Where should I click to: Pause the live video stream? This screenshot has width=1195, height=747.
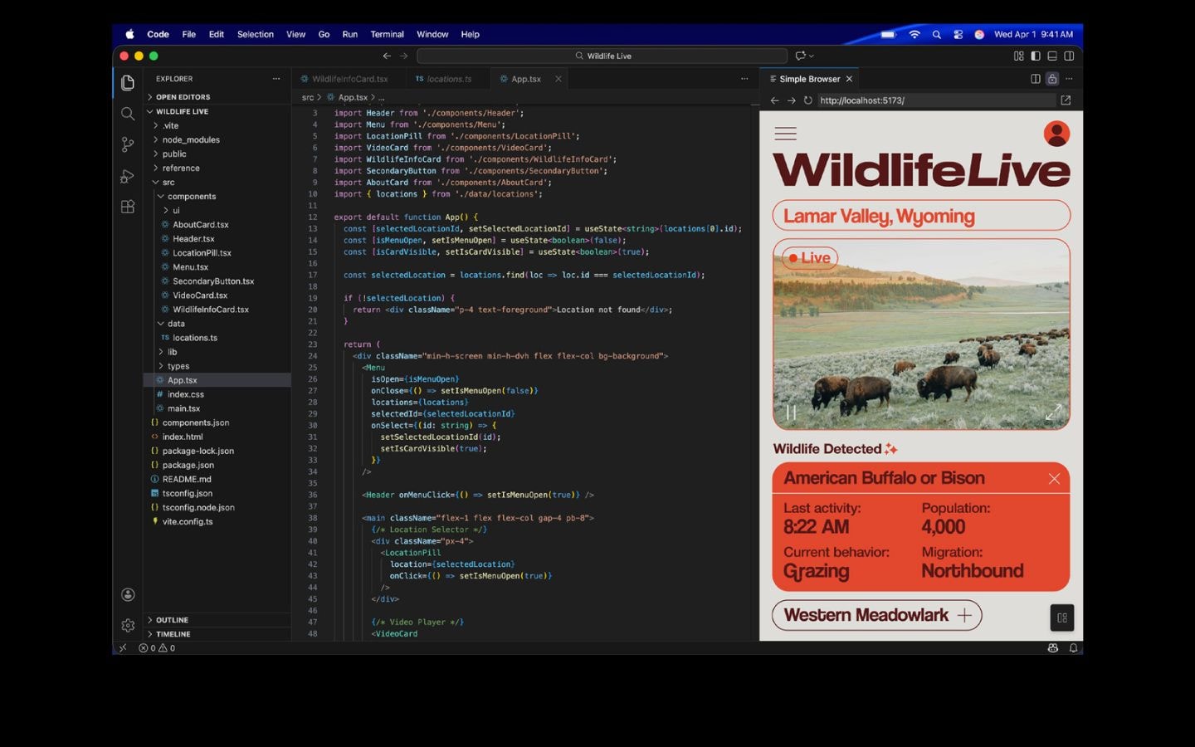[789, 413]
